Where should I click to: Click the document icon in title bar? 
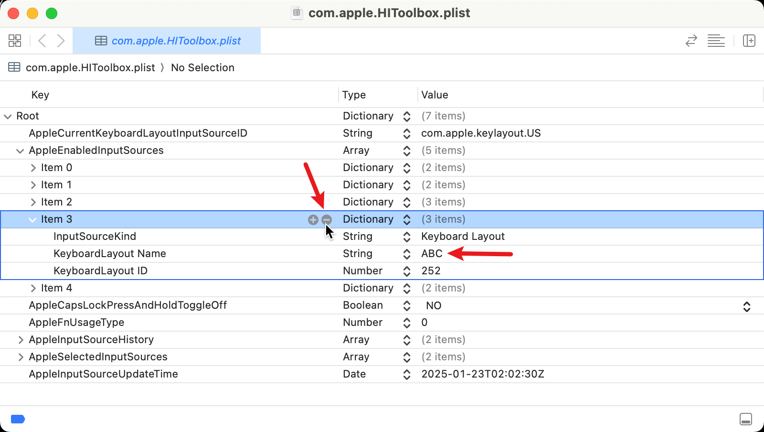click(x=297, y=13)
